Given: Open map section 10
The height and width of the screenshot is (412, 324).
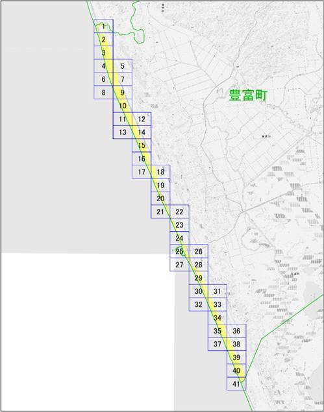Looking at the screenshot, I should click(123, 106).
